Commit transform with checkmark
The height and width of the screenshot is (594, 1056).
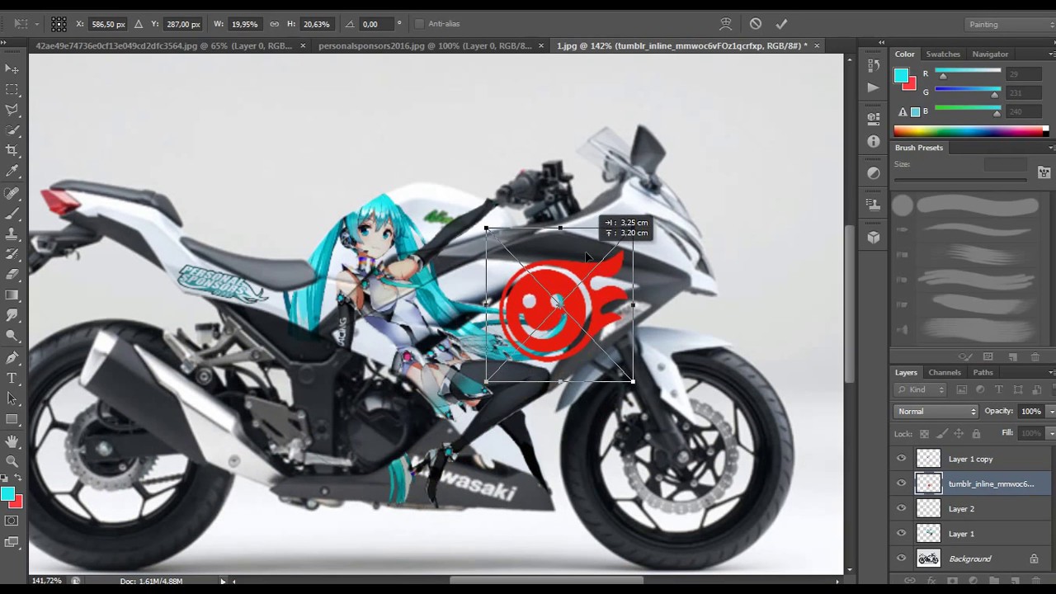(781, 24)
